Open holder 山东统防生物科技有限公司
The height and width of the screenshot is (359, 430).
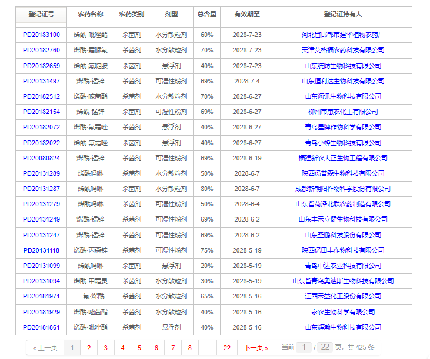[343, 66]
